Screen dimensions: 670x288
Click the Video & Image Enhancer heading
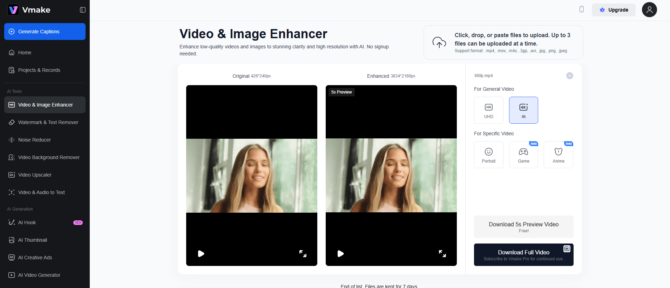click(x=253, y=34)
